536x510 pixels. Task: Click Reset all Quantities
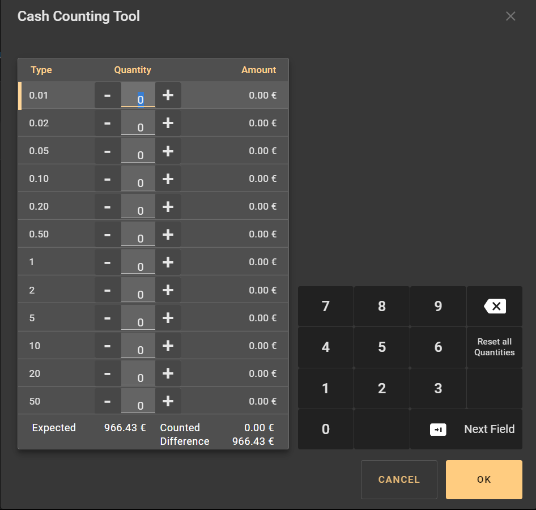[494, 347]
